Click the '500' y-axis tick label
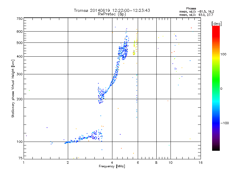This screenshot has width=236, height=177. tap(20, 43)
